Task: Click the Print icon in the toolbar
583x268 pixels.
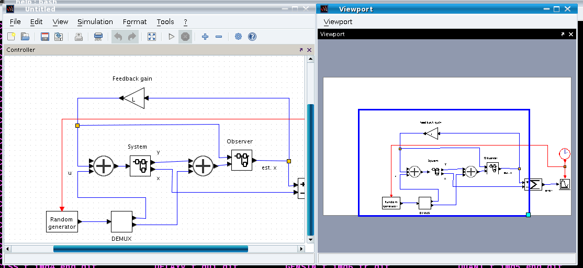Action: tap(79, 37)
